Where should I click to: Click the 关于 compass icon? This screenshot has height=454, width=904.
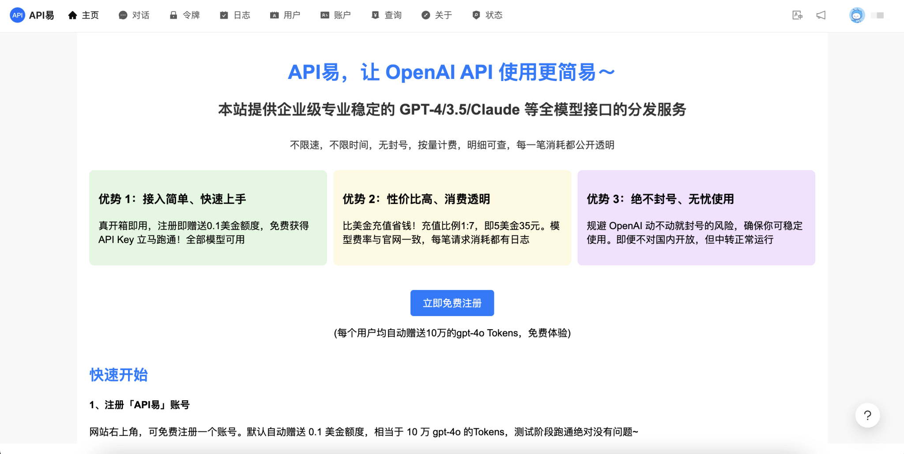click(425, 15)
